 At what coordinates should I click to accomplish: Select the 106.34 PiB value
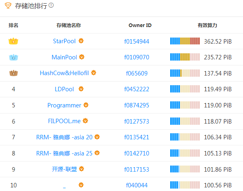coord(218,137)
